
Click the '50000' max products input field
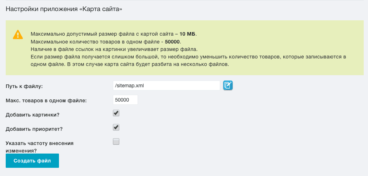click(x=125, y=100)
